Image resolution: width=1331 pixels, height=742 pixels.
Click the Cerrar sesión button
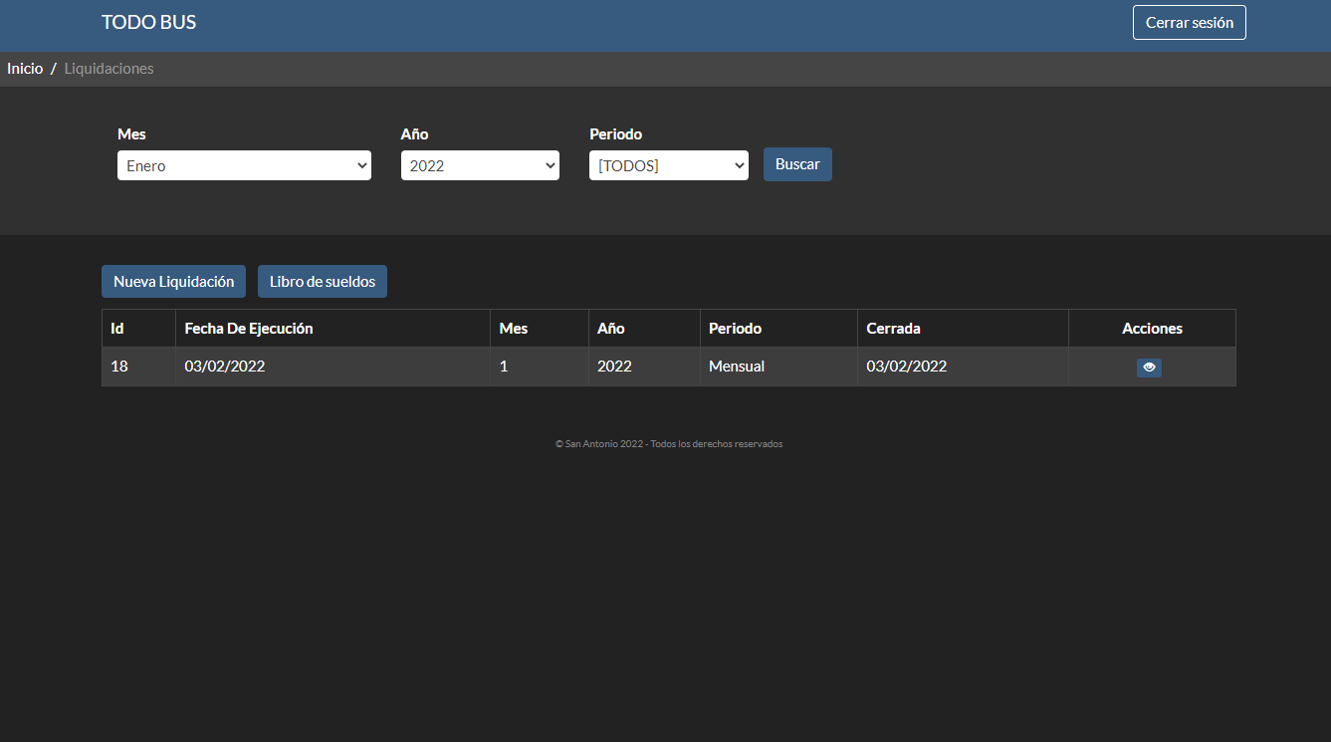[x=1189, y=23]
